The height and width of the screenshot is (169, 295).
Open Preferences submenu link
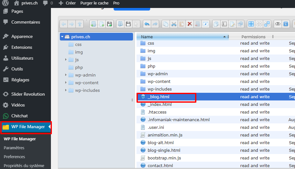click(14, 157)
